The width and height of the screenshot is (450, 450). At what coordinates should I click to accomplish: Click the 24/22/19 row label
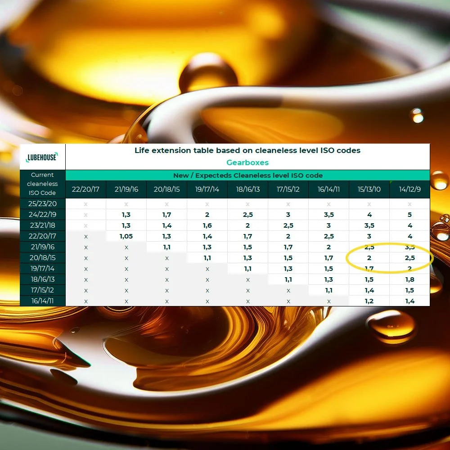click(x=42, y=215)
